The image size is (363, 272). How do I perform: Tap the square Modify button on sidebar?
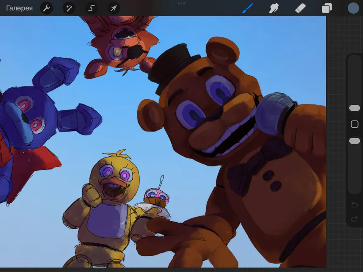pyautogui.click(x=355, y=124)
